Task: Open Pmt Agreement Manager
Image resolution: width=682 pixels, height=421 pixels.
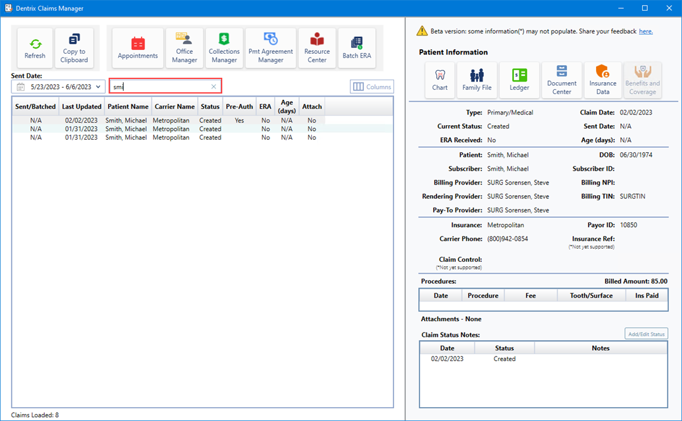Action: point(270,48)
